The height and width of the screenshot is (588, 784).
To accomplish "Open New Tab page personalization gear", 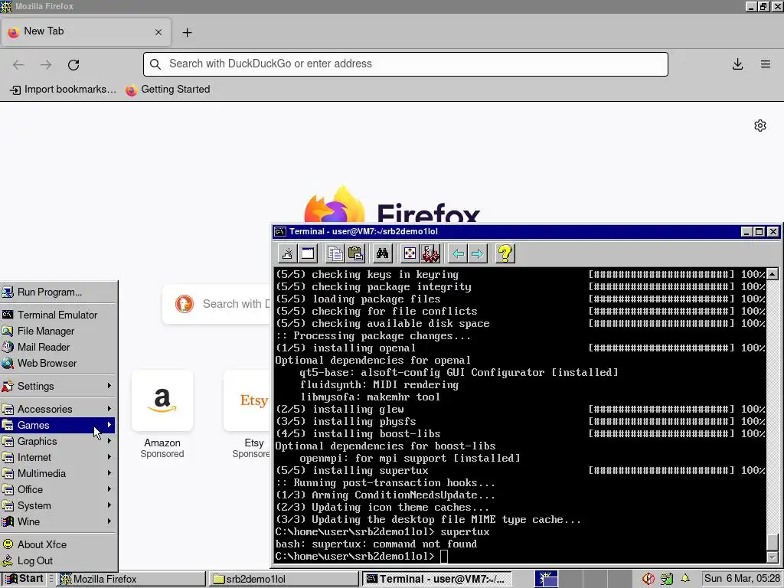I will [760, 126].
